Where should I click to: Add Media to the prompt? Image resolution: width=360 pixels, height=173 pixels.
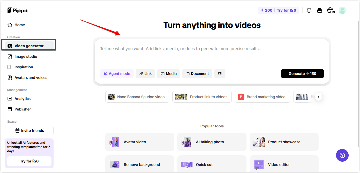(x=169, y=74)
